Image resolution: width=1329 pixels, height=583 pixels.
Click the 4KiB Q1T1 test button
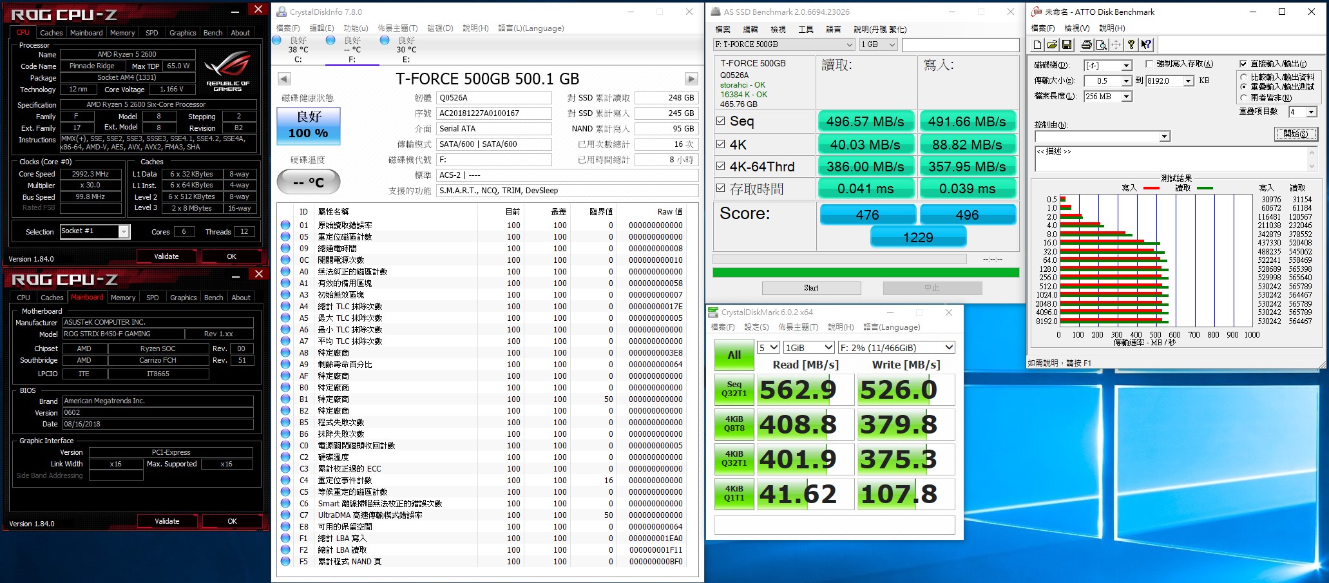coord(734,493)
